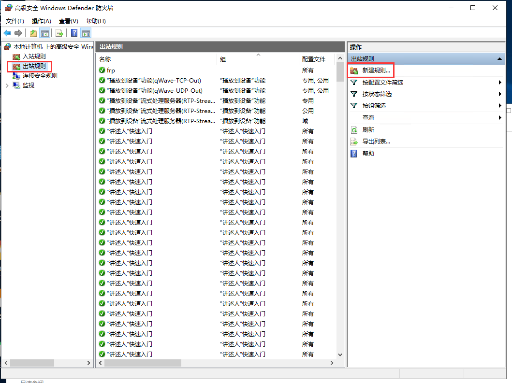Image resolution: width=512 pixels, height=383 pixels.
Task: Click the funnel icon beside 按状态筛选
Action: tap(354, 94)
